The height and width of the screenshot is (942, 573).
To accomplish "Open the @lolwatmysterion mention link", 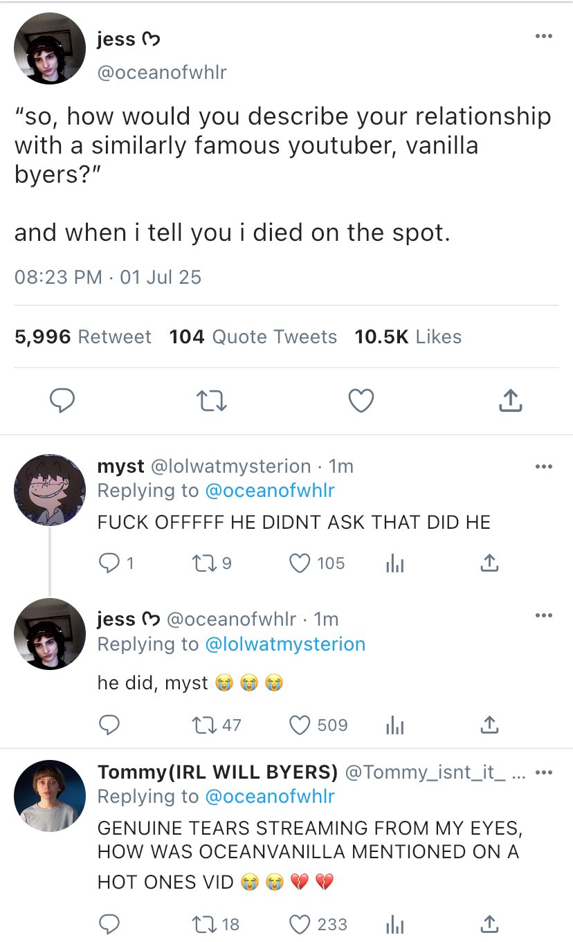I will pyautogui.click(x=285, y=644).
